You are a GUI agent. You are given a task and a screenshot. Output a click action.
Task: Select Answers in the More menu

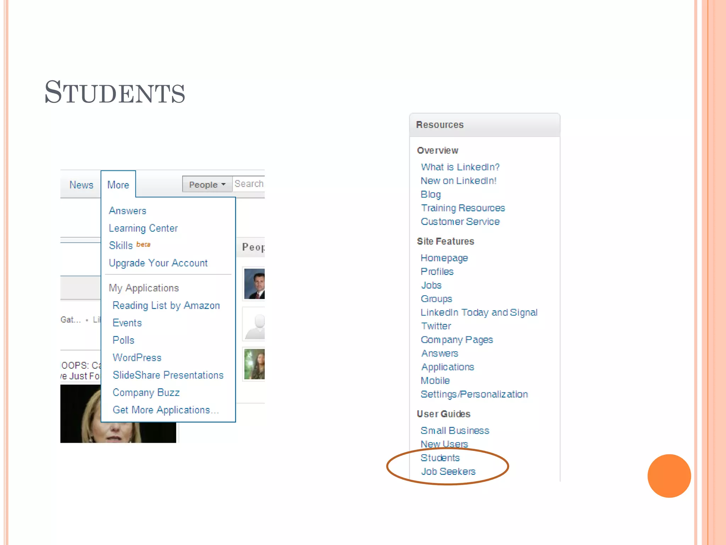click(x=128, y=211)
